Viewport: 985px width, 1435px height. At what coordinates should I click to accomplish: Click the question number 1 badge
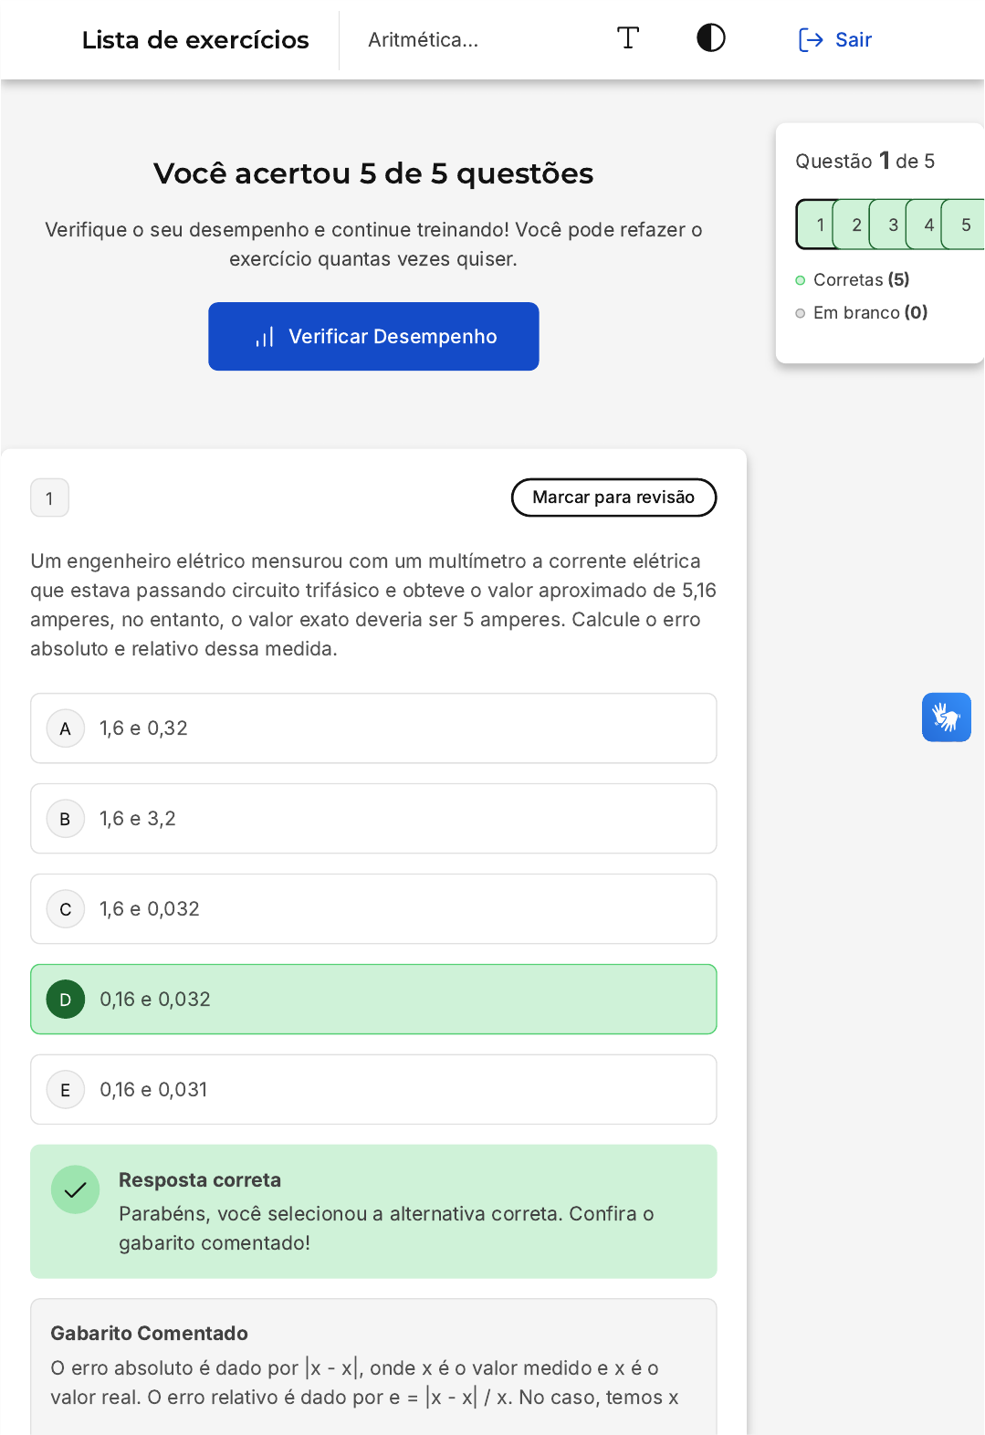pos(50,498)
